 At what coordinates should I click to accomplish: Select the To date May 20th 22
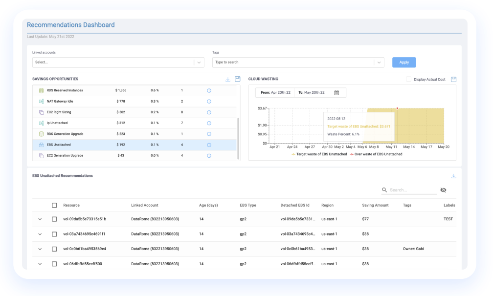311,93
